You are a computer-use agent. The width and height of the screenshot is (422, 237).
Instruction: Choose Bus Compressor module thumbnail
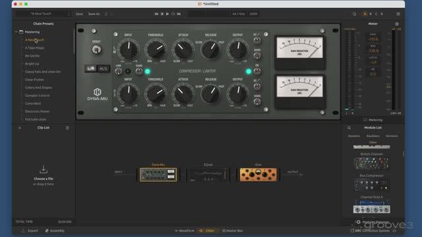pos(372,185)
